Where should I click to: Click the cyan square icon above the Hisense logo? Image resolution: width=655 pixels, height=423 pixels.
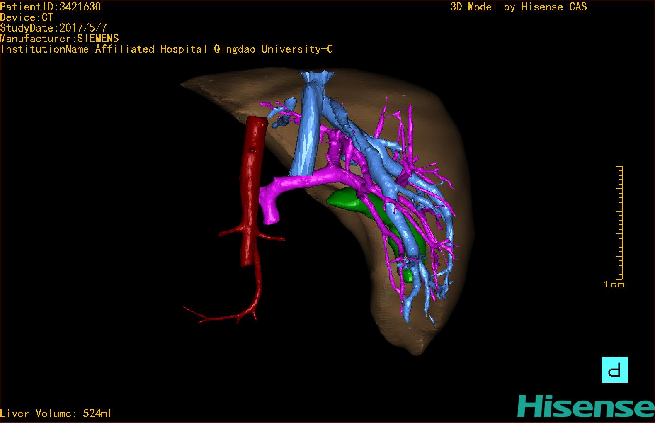tap(615, 370)
